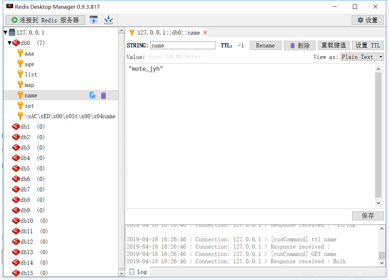The width and height of the screenshot is (389, 280).
Task: Click the db5 database icon
Action: (16, 168)
